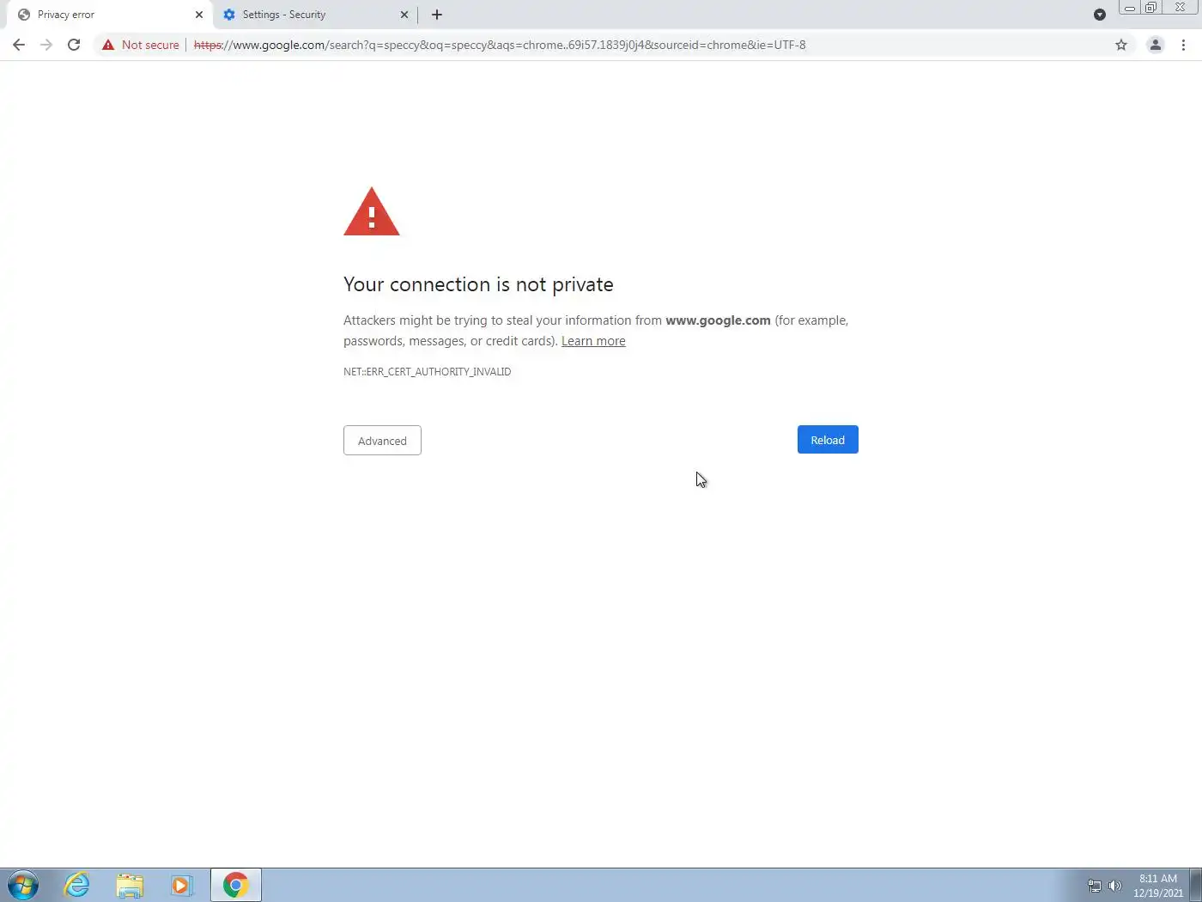Restore down the Chrome window
1202x902 pixels.
(1151, 8)
